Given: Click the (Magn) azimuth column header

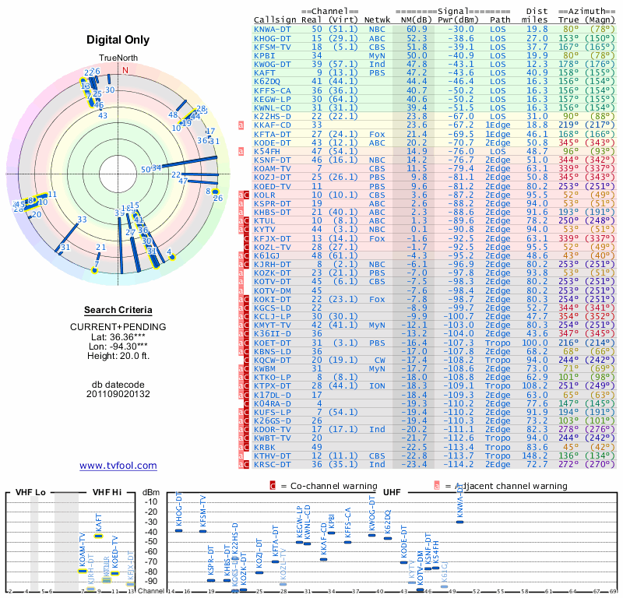Looking at the screenshot, I should pyautogui.click(x=600, y=20).
